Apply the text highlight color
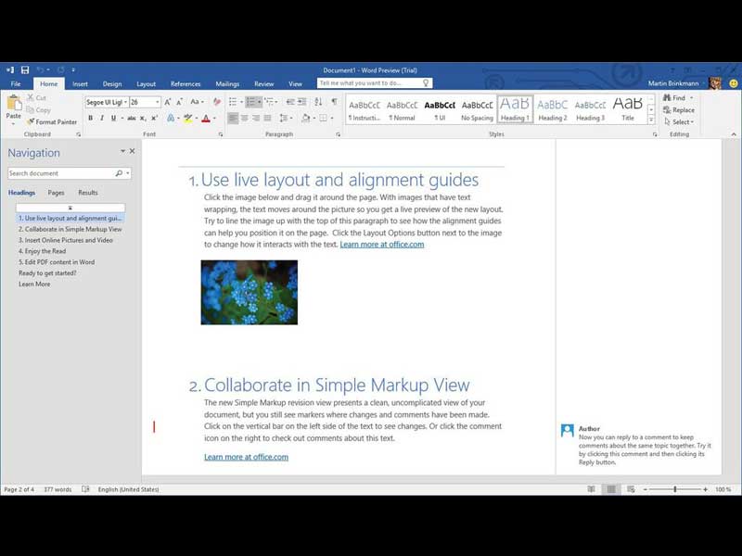The height and width of the screenshot is (556, 742). pos(187,119)
